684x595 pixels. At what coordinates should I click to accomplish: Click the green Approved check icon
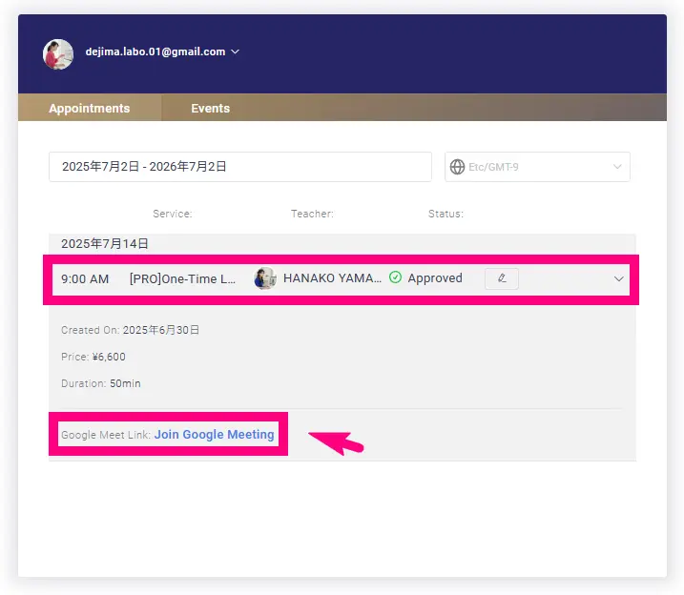tap(395, 277)
